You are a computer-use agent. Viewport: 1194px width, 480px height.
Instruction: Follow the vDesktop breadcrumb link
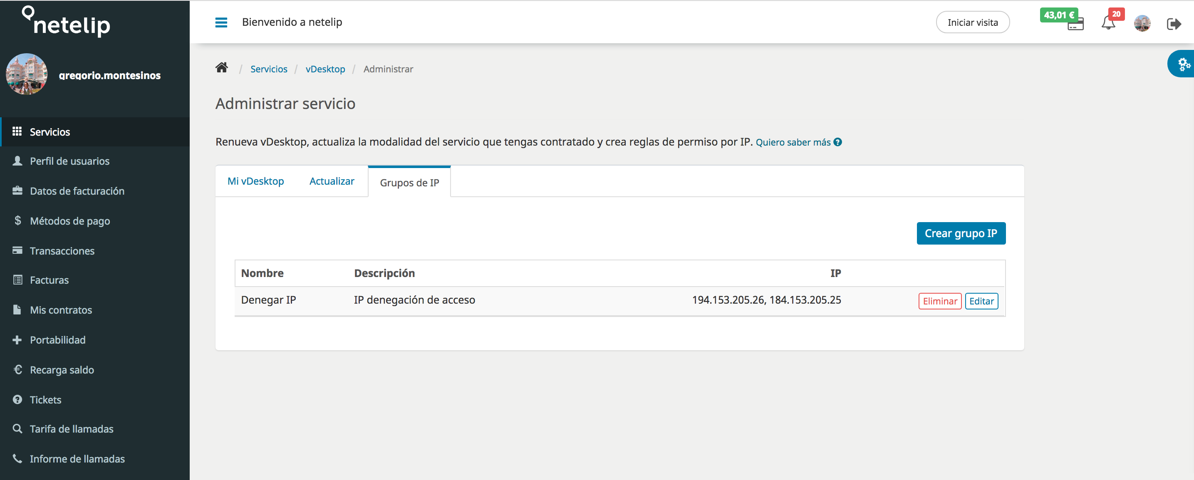point(325,69)
